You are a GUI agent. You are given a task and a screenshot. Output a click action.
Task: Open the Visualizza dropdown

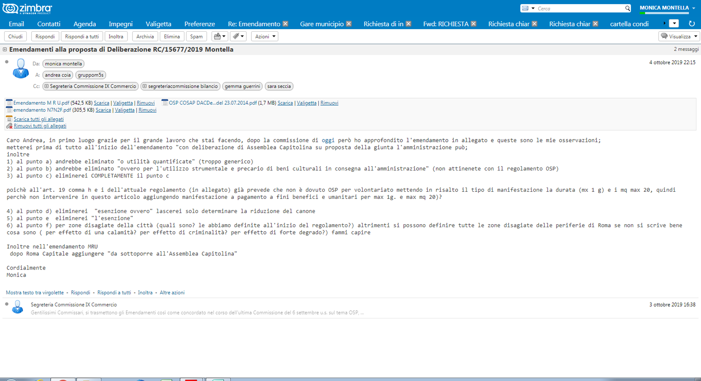(679, 37)
